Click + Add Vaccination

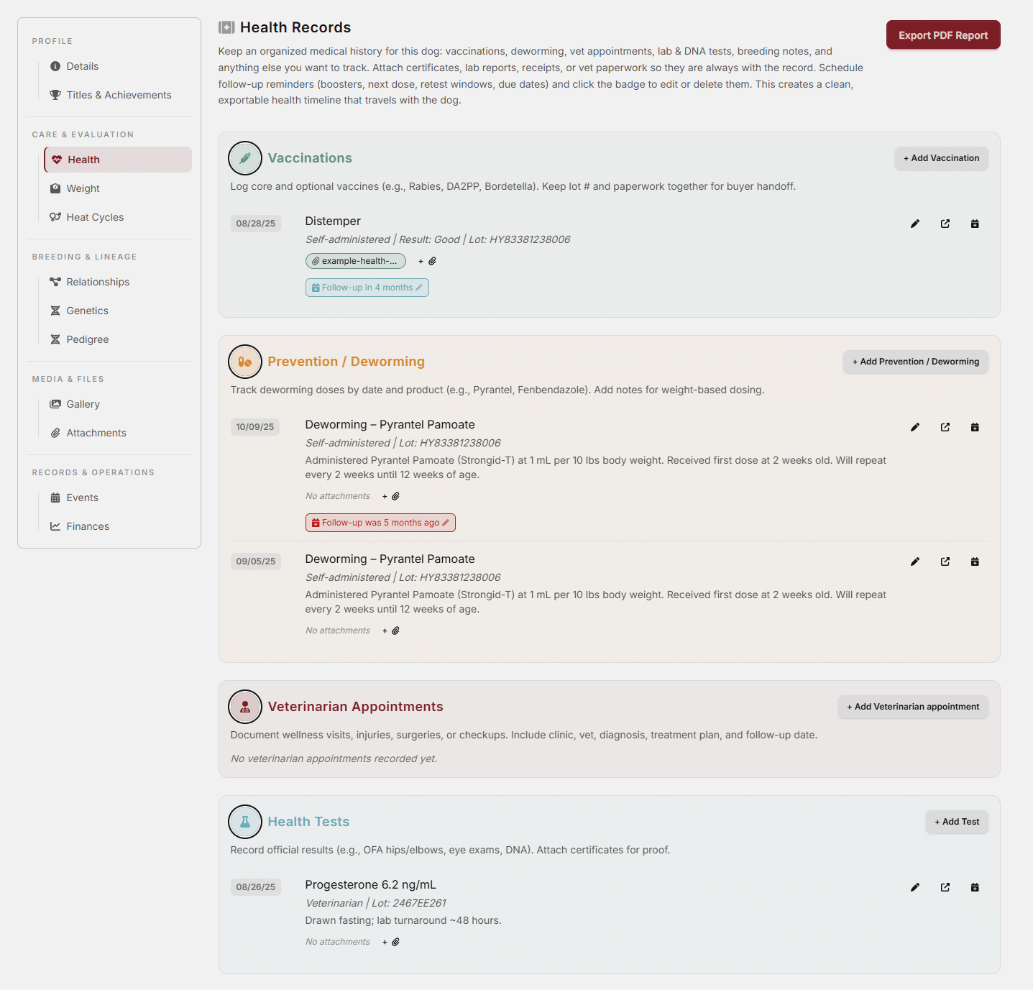940,157
